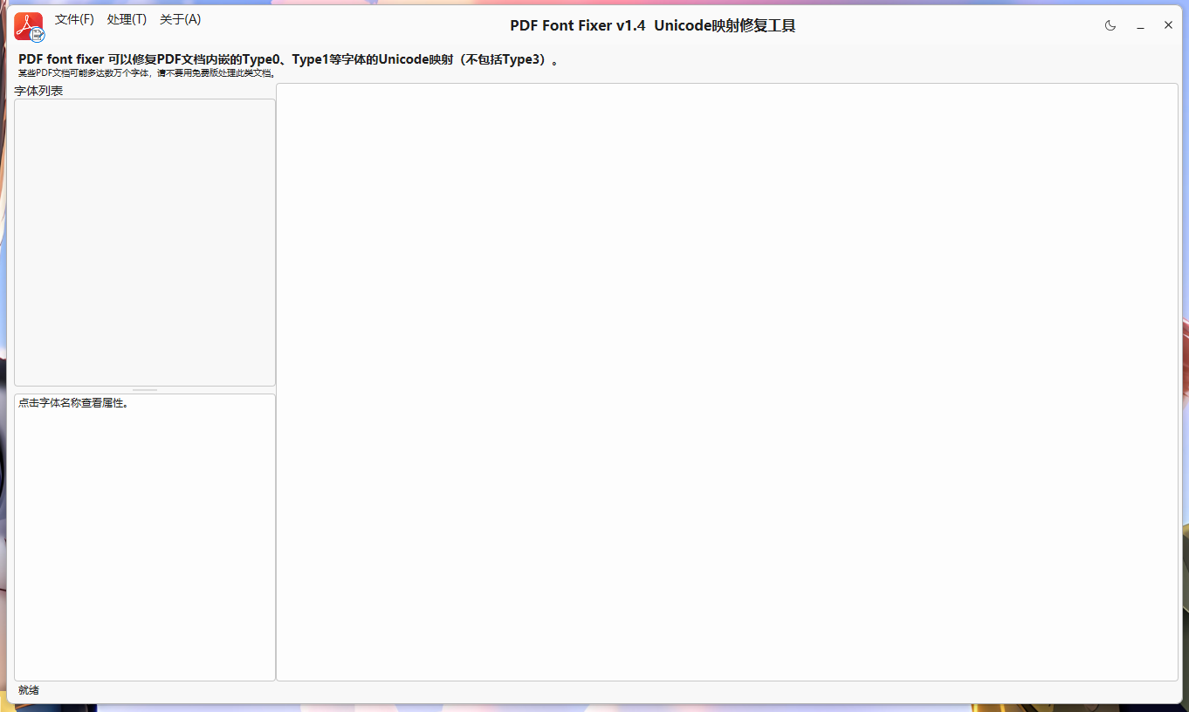Viewport: 1189px width, 712px height.
Task: Click the warning text about free version limits
Action: (x=148, y=74)
